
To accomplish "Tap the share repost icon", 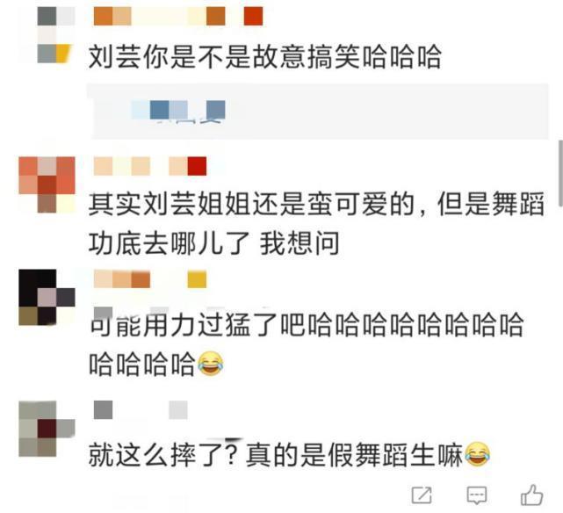I will (422, 495).
